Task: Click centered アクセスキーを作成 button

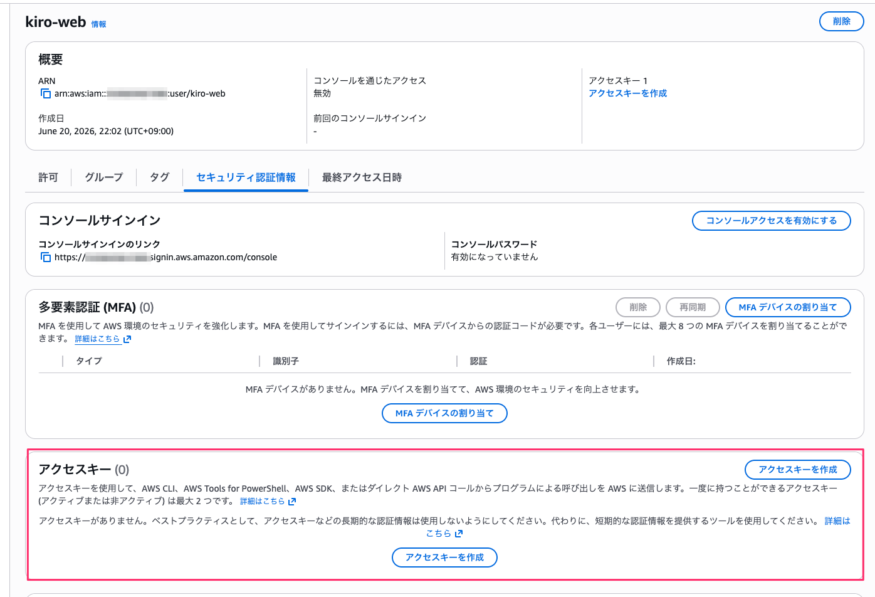Action: pyautogui.click(x=444, y=557)
